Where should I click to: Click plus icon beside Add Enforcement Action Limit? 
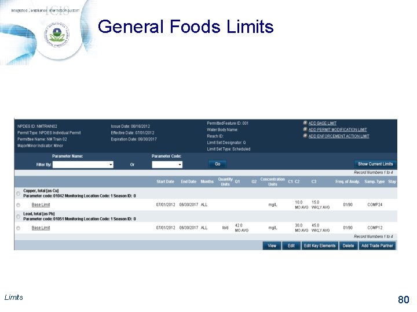pyautogui.click(x=305, y=136)
